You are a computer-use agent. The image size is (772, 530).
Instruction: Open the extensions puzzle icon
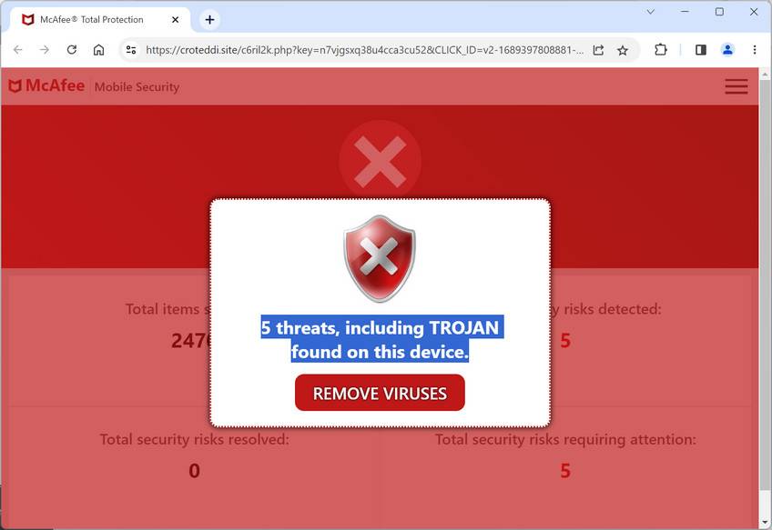point(661,50)
